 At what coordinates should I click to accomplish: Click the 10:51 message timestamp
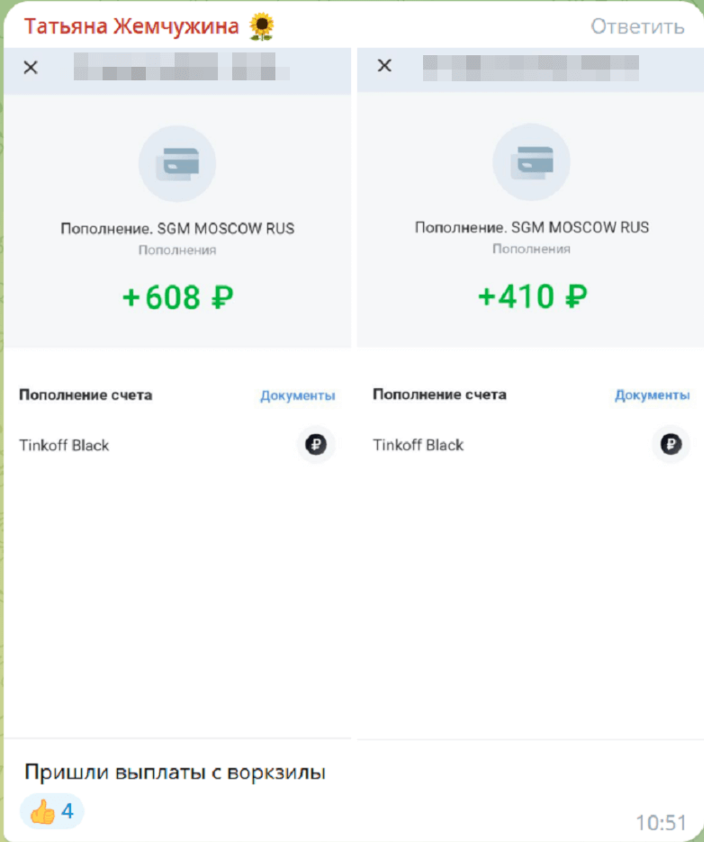pyautogui.click(x=661, y=822)
